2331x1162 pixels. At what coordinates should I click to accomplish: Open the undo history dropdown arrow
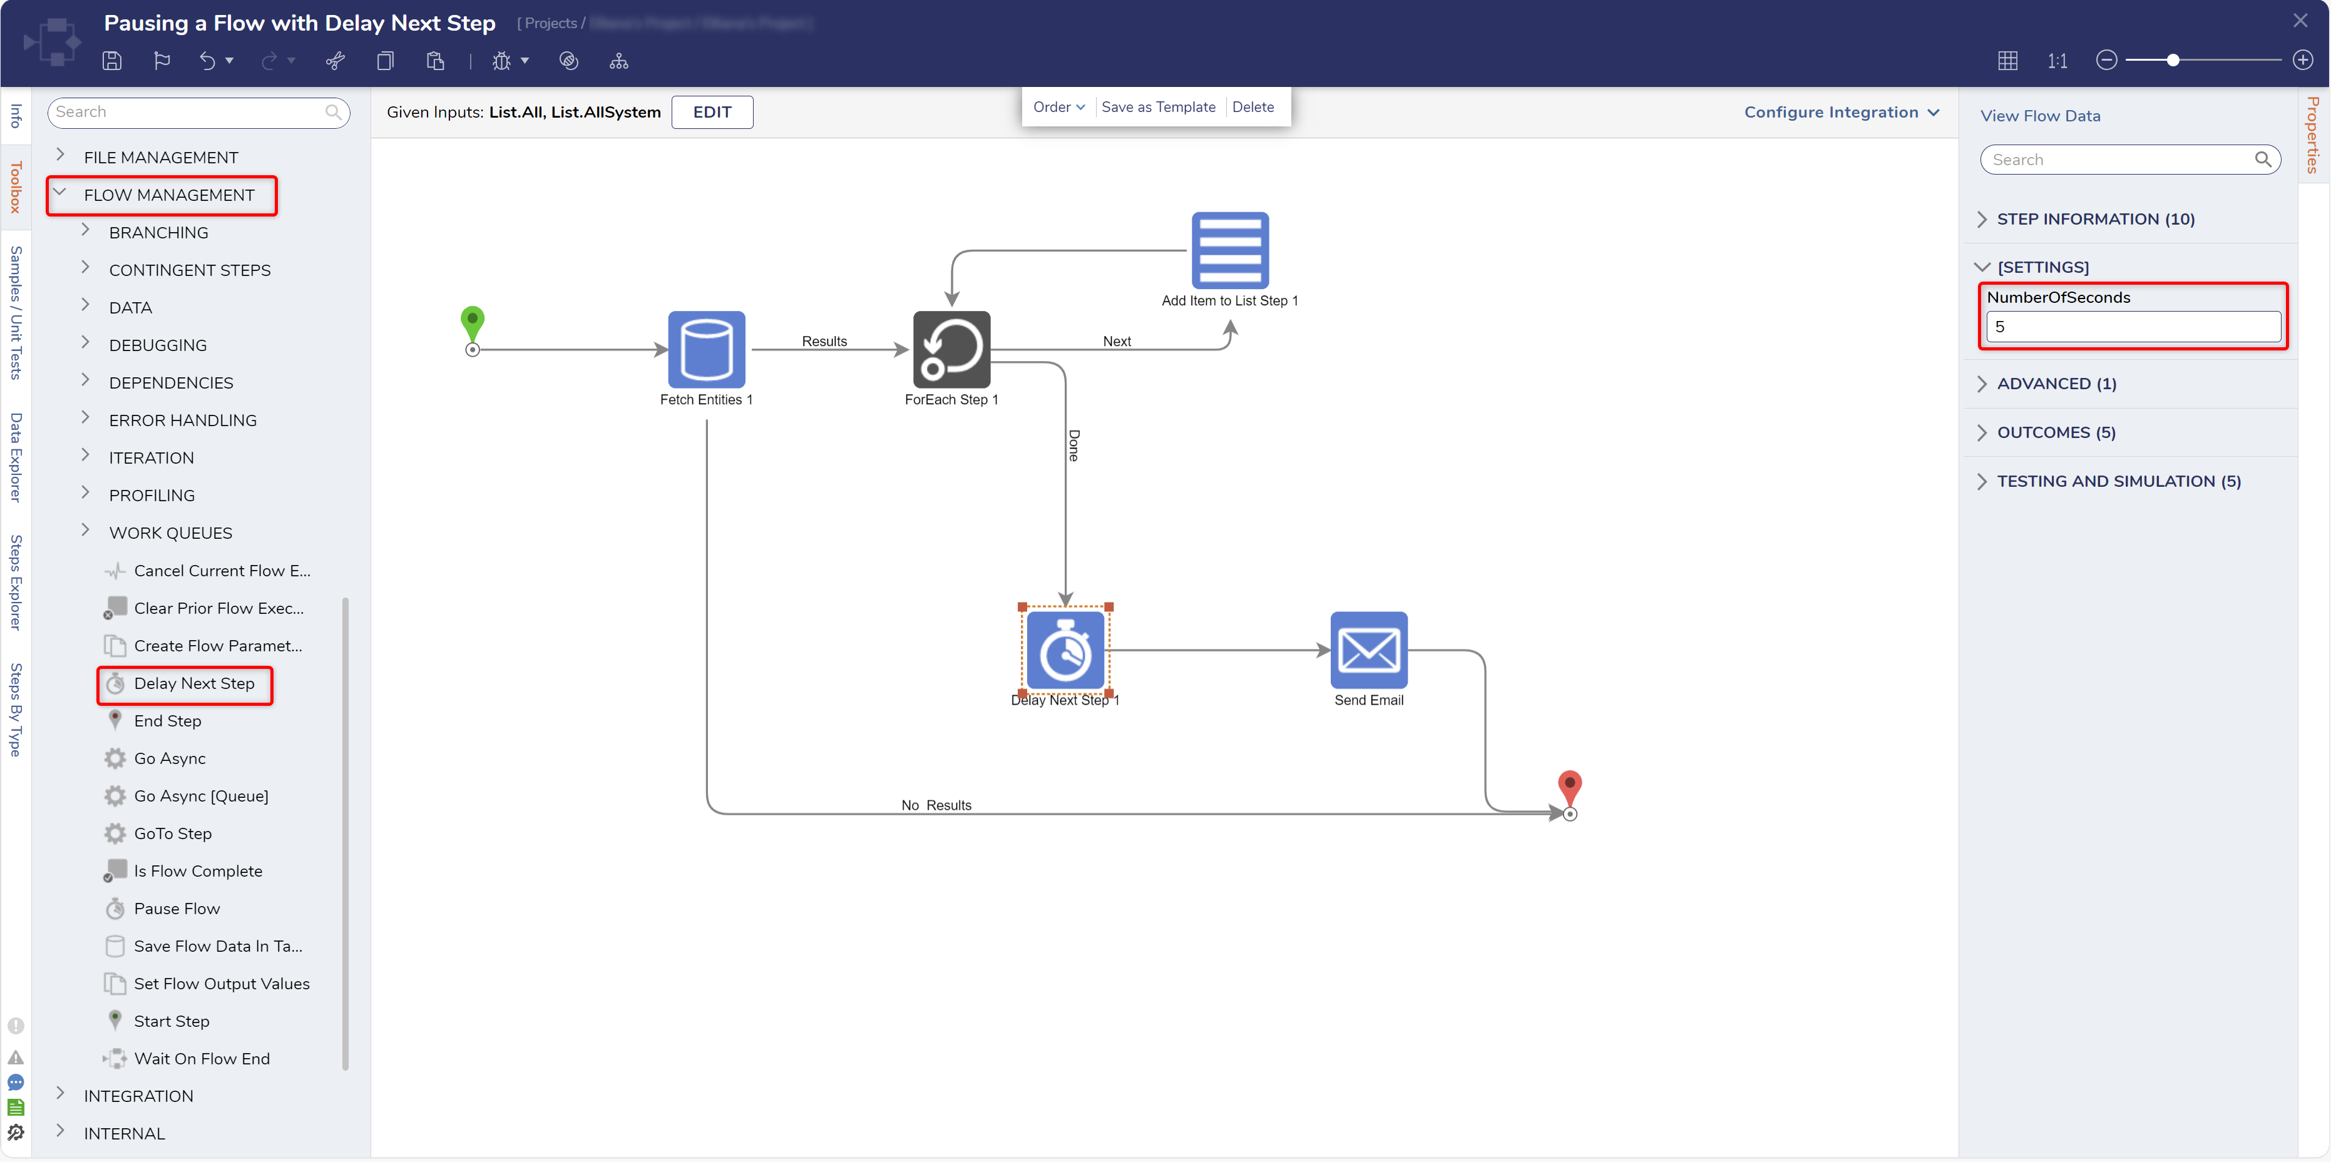[230, 61]
